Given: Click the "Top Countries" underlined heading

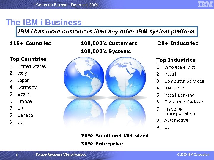Looking at the screenshot, I should [x=28, y=59].
